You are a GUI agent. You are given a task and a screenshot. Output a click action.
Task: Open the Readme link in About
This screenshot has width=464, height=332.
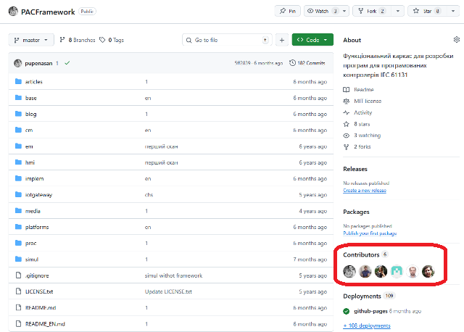tap(363, 89)
